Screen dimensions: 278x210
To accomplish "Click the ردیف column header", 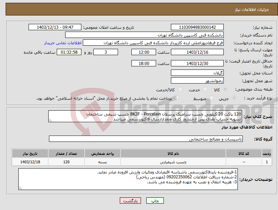I will [267, 153].
